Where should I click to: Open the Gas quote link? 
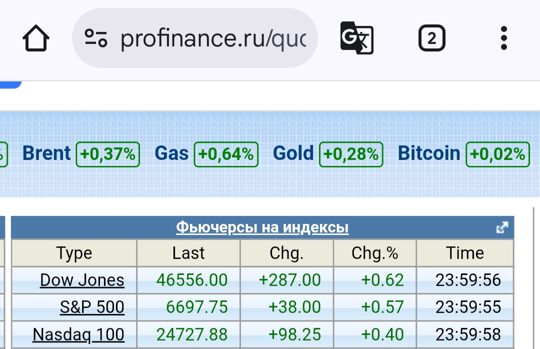(171, 153)
